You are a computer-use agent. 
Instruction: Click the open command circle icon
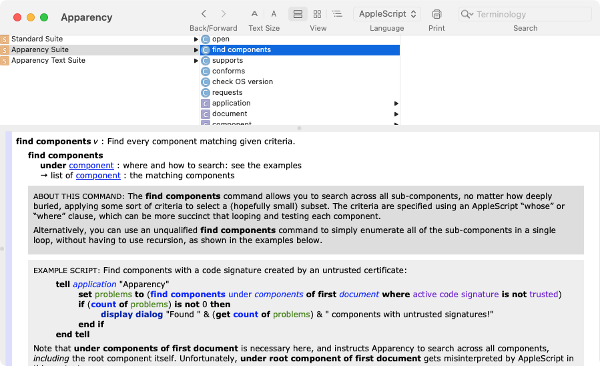[206, 39]
